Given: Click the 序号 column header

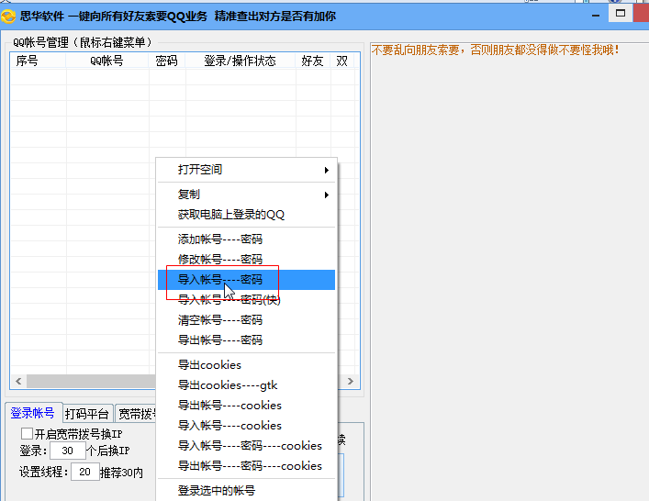Looking at the screenshot, I should click(x=38, y=61).
